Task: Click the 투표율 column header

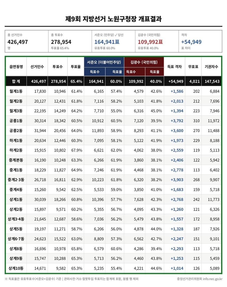Action: 75,67
